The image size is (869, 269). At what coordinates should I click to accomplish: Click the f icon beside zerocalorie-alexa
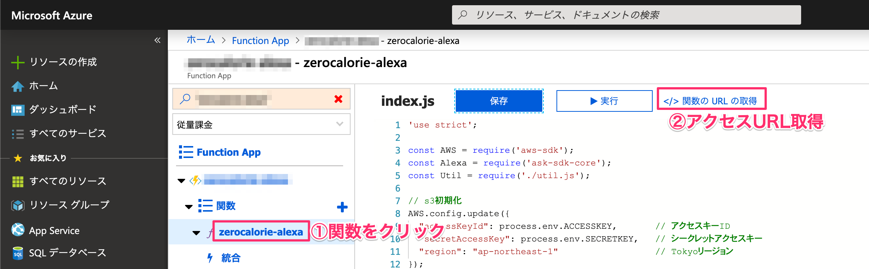[x=211, y=232]
